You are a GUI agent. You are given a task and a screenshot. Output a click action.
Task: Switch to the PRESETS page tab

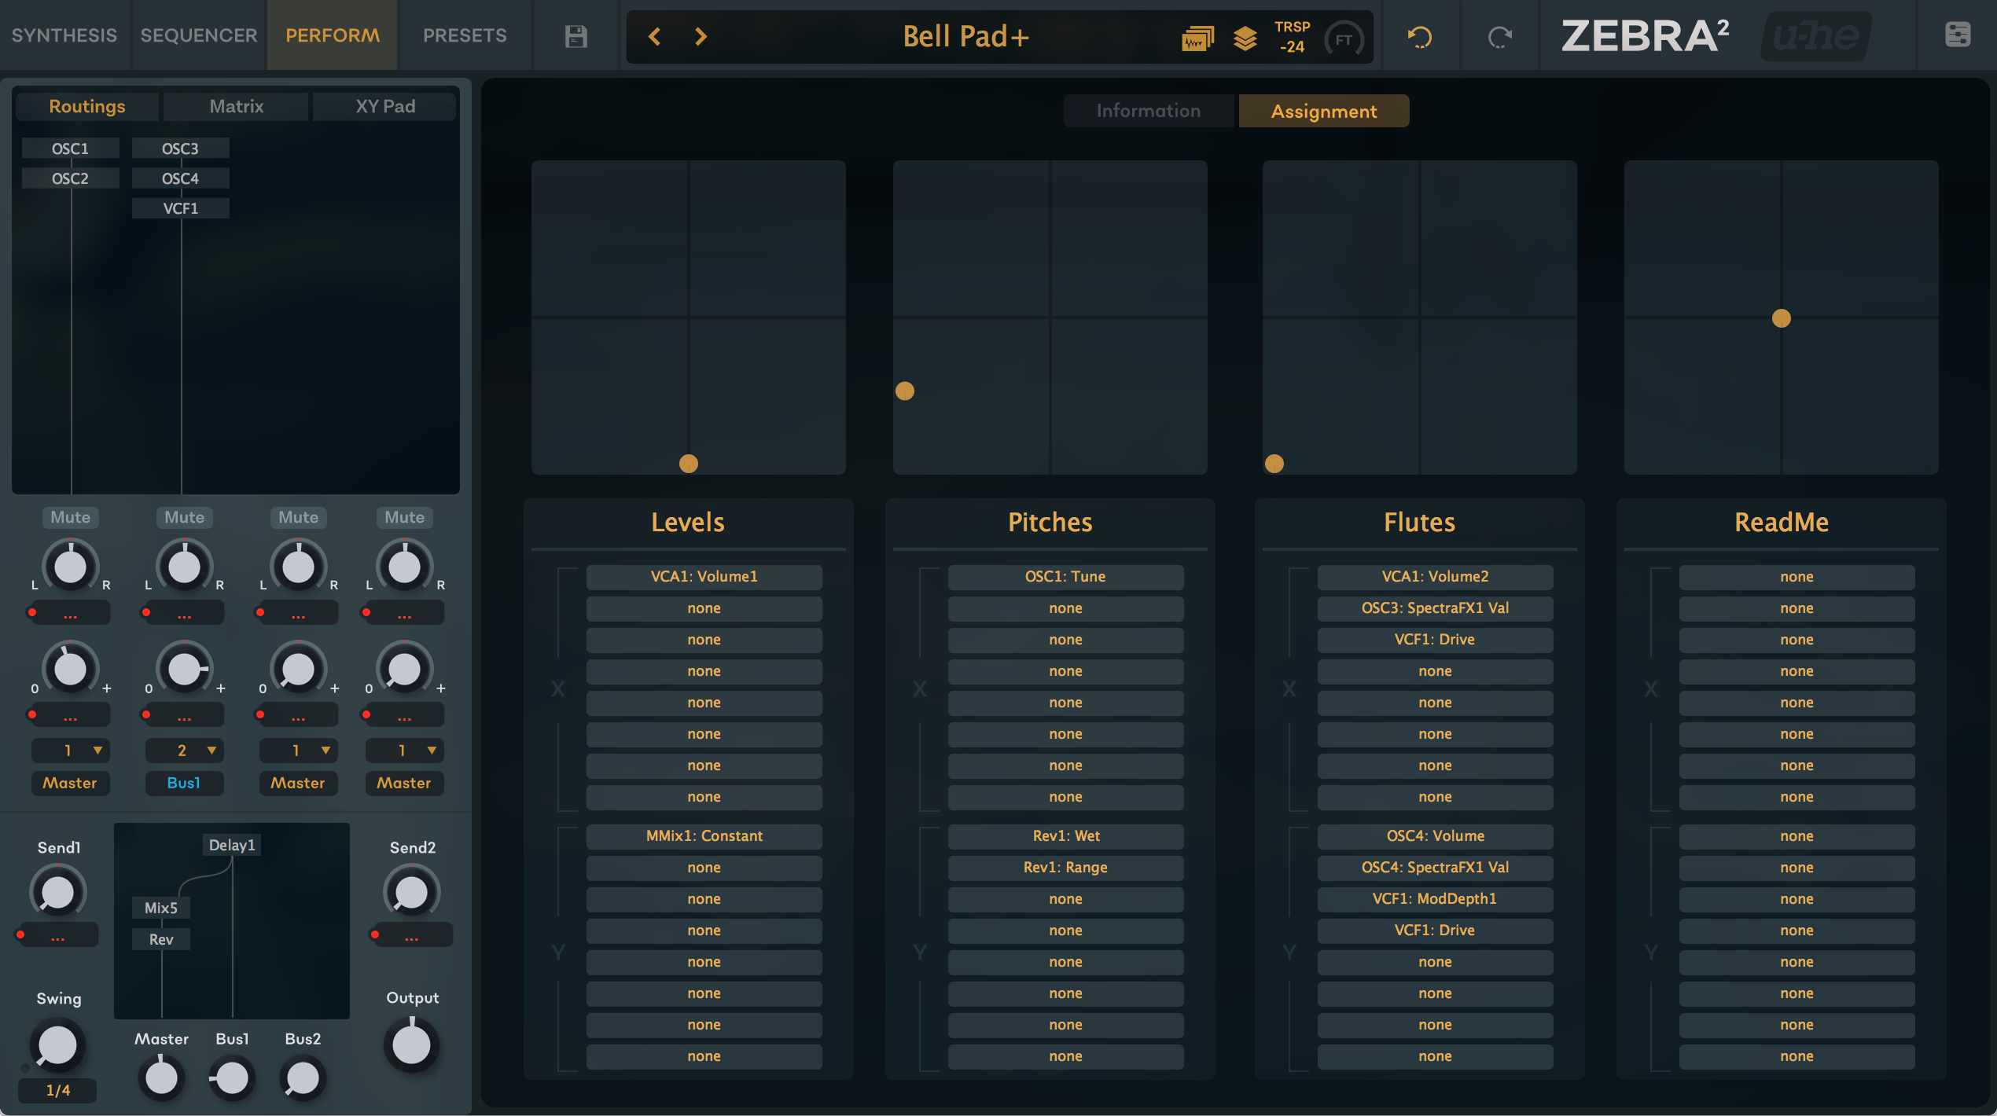coord(465,35)
